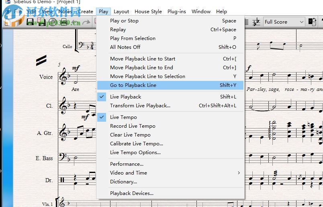323x207 pixels.
Task: Select the mf dynamic above Voice staff
Action: point(76,68)
